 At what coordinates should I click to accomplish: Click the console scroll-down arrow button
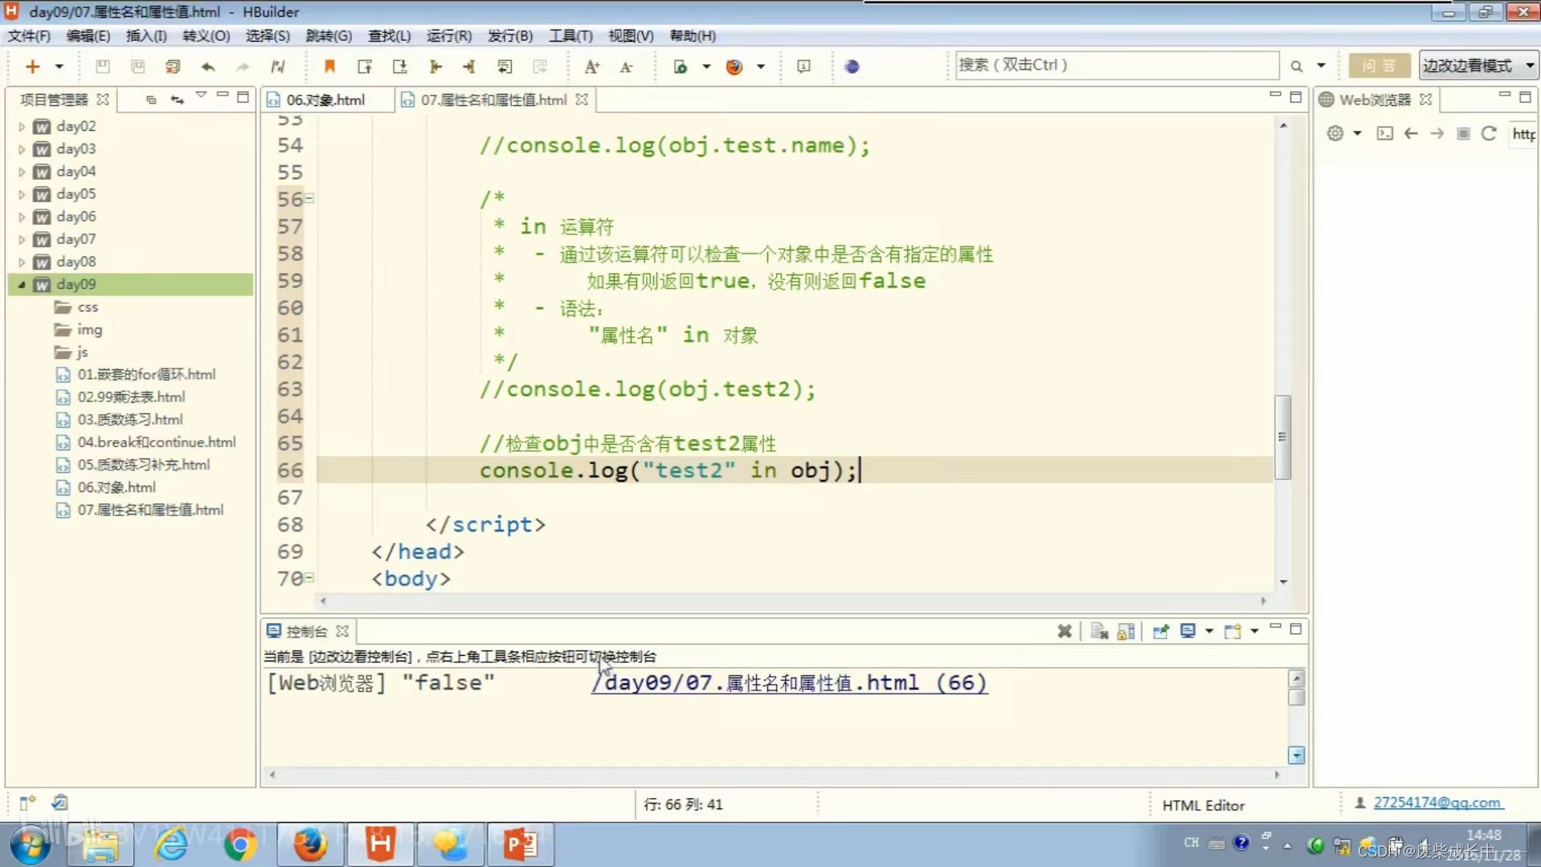point(1296,755)
